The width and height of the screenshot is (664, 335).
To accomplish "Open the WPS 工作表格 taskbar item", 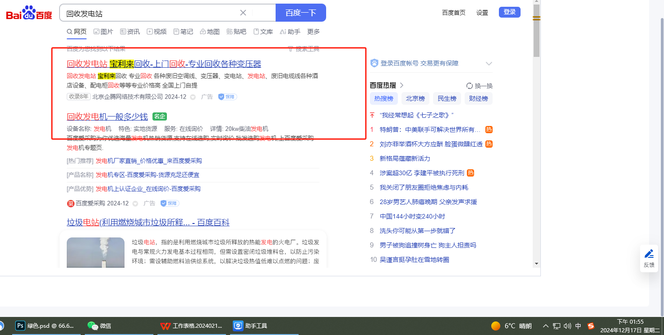I will (x=191, y=326).
